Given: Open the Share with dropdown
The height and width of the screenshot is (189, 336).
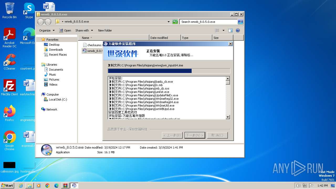Looking at the screenshot, I should (x=84, y=30).
